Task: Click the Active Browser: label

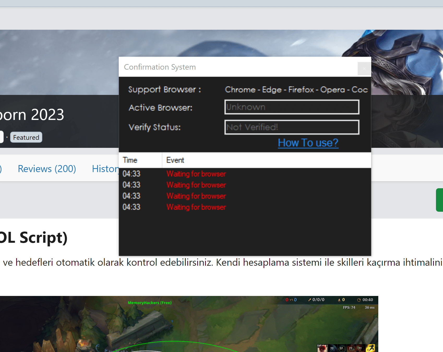Action: coord(160,107)
